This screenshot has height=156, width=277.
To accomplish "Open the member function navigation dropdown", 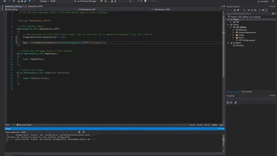I will click(x=187, y=10).
